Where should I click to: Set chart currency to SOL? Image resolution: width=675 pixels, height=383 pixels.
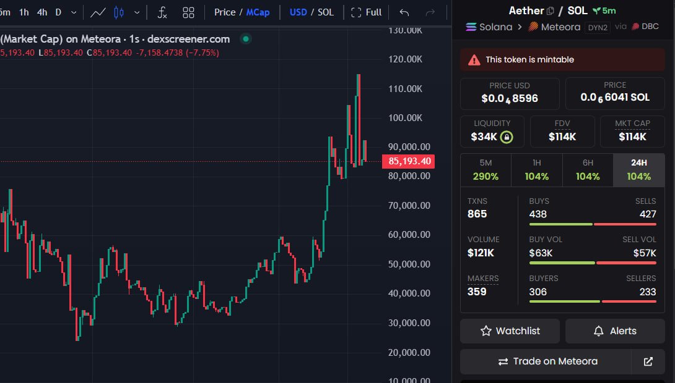coord(326,12)
